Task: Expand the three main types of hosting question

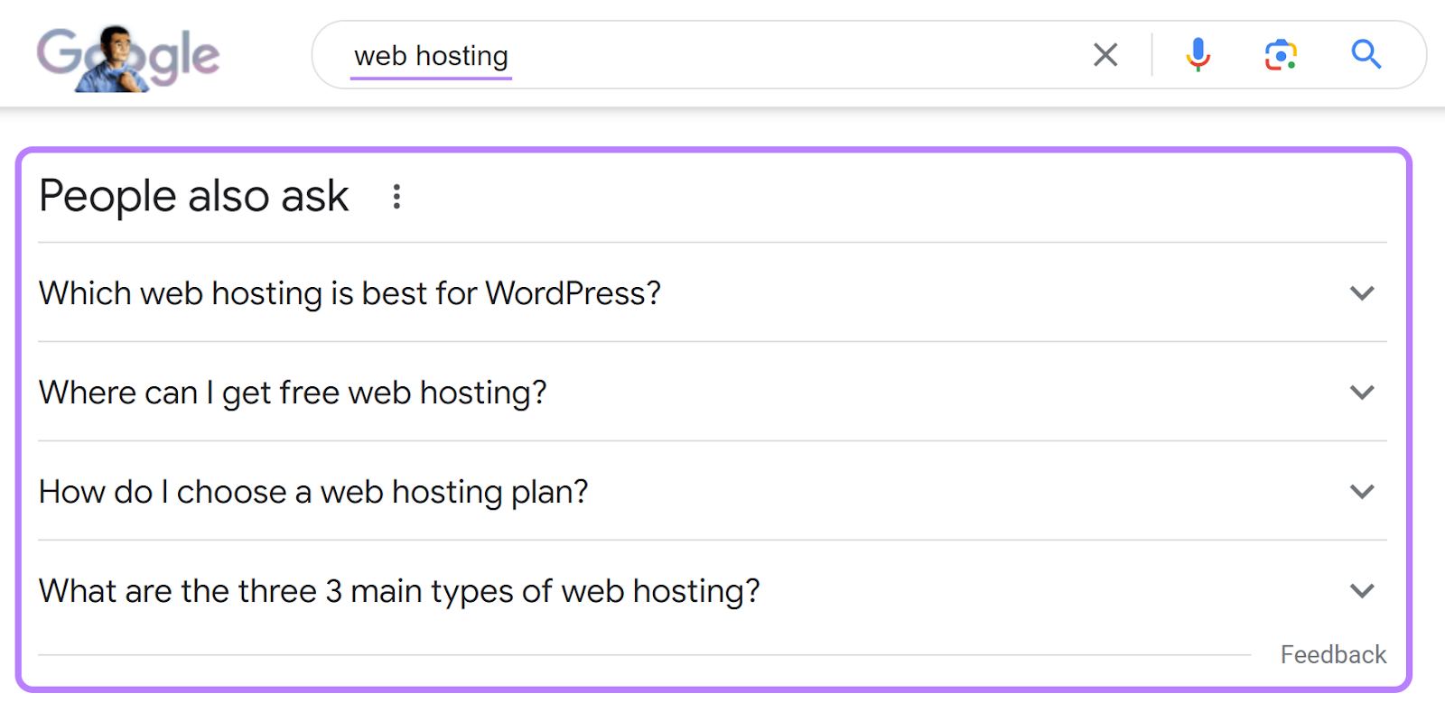Action: tap(1362, 591)
